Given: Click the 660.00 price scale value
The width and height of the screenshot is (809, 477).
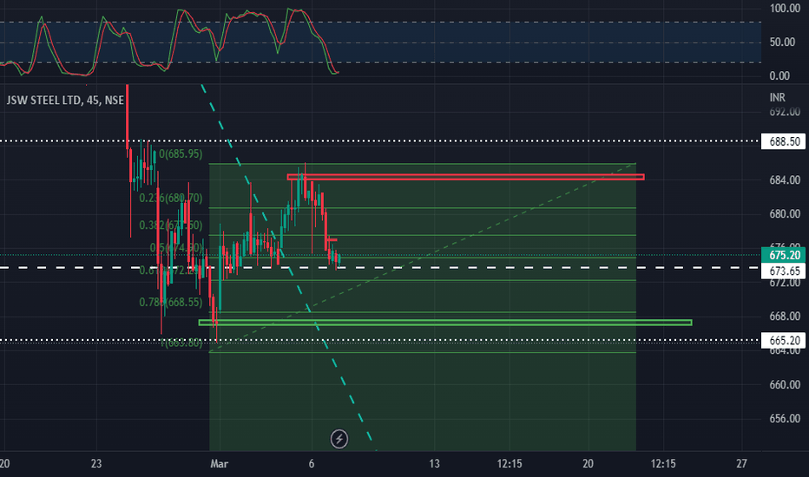Looking at the screenshot, I should pyautogui.click(x=785, y=385).
